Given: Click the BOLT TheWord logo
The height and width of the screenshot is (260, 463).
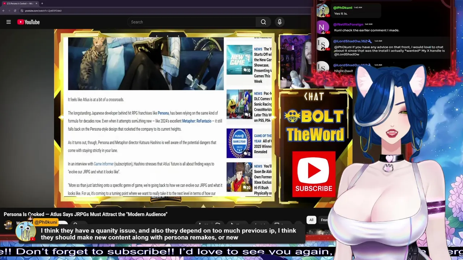Looking at the screenshot, I should 314,125.
